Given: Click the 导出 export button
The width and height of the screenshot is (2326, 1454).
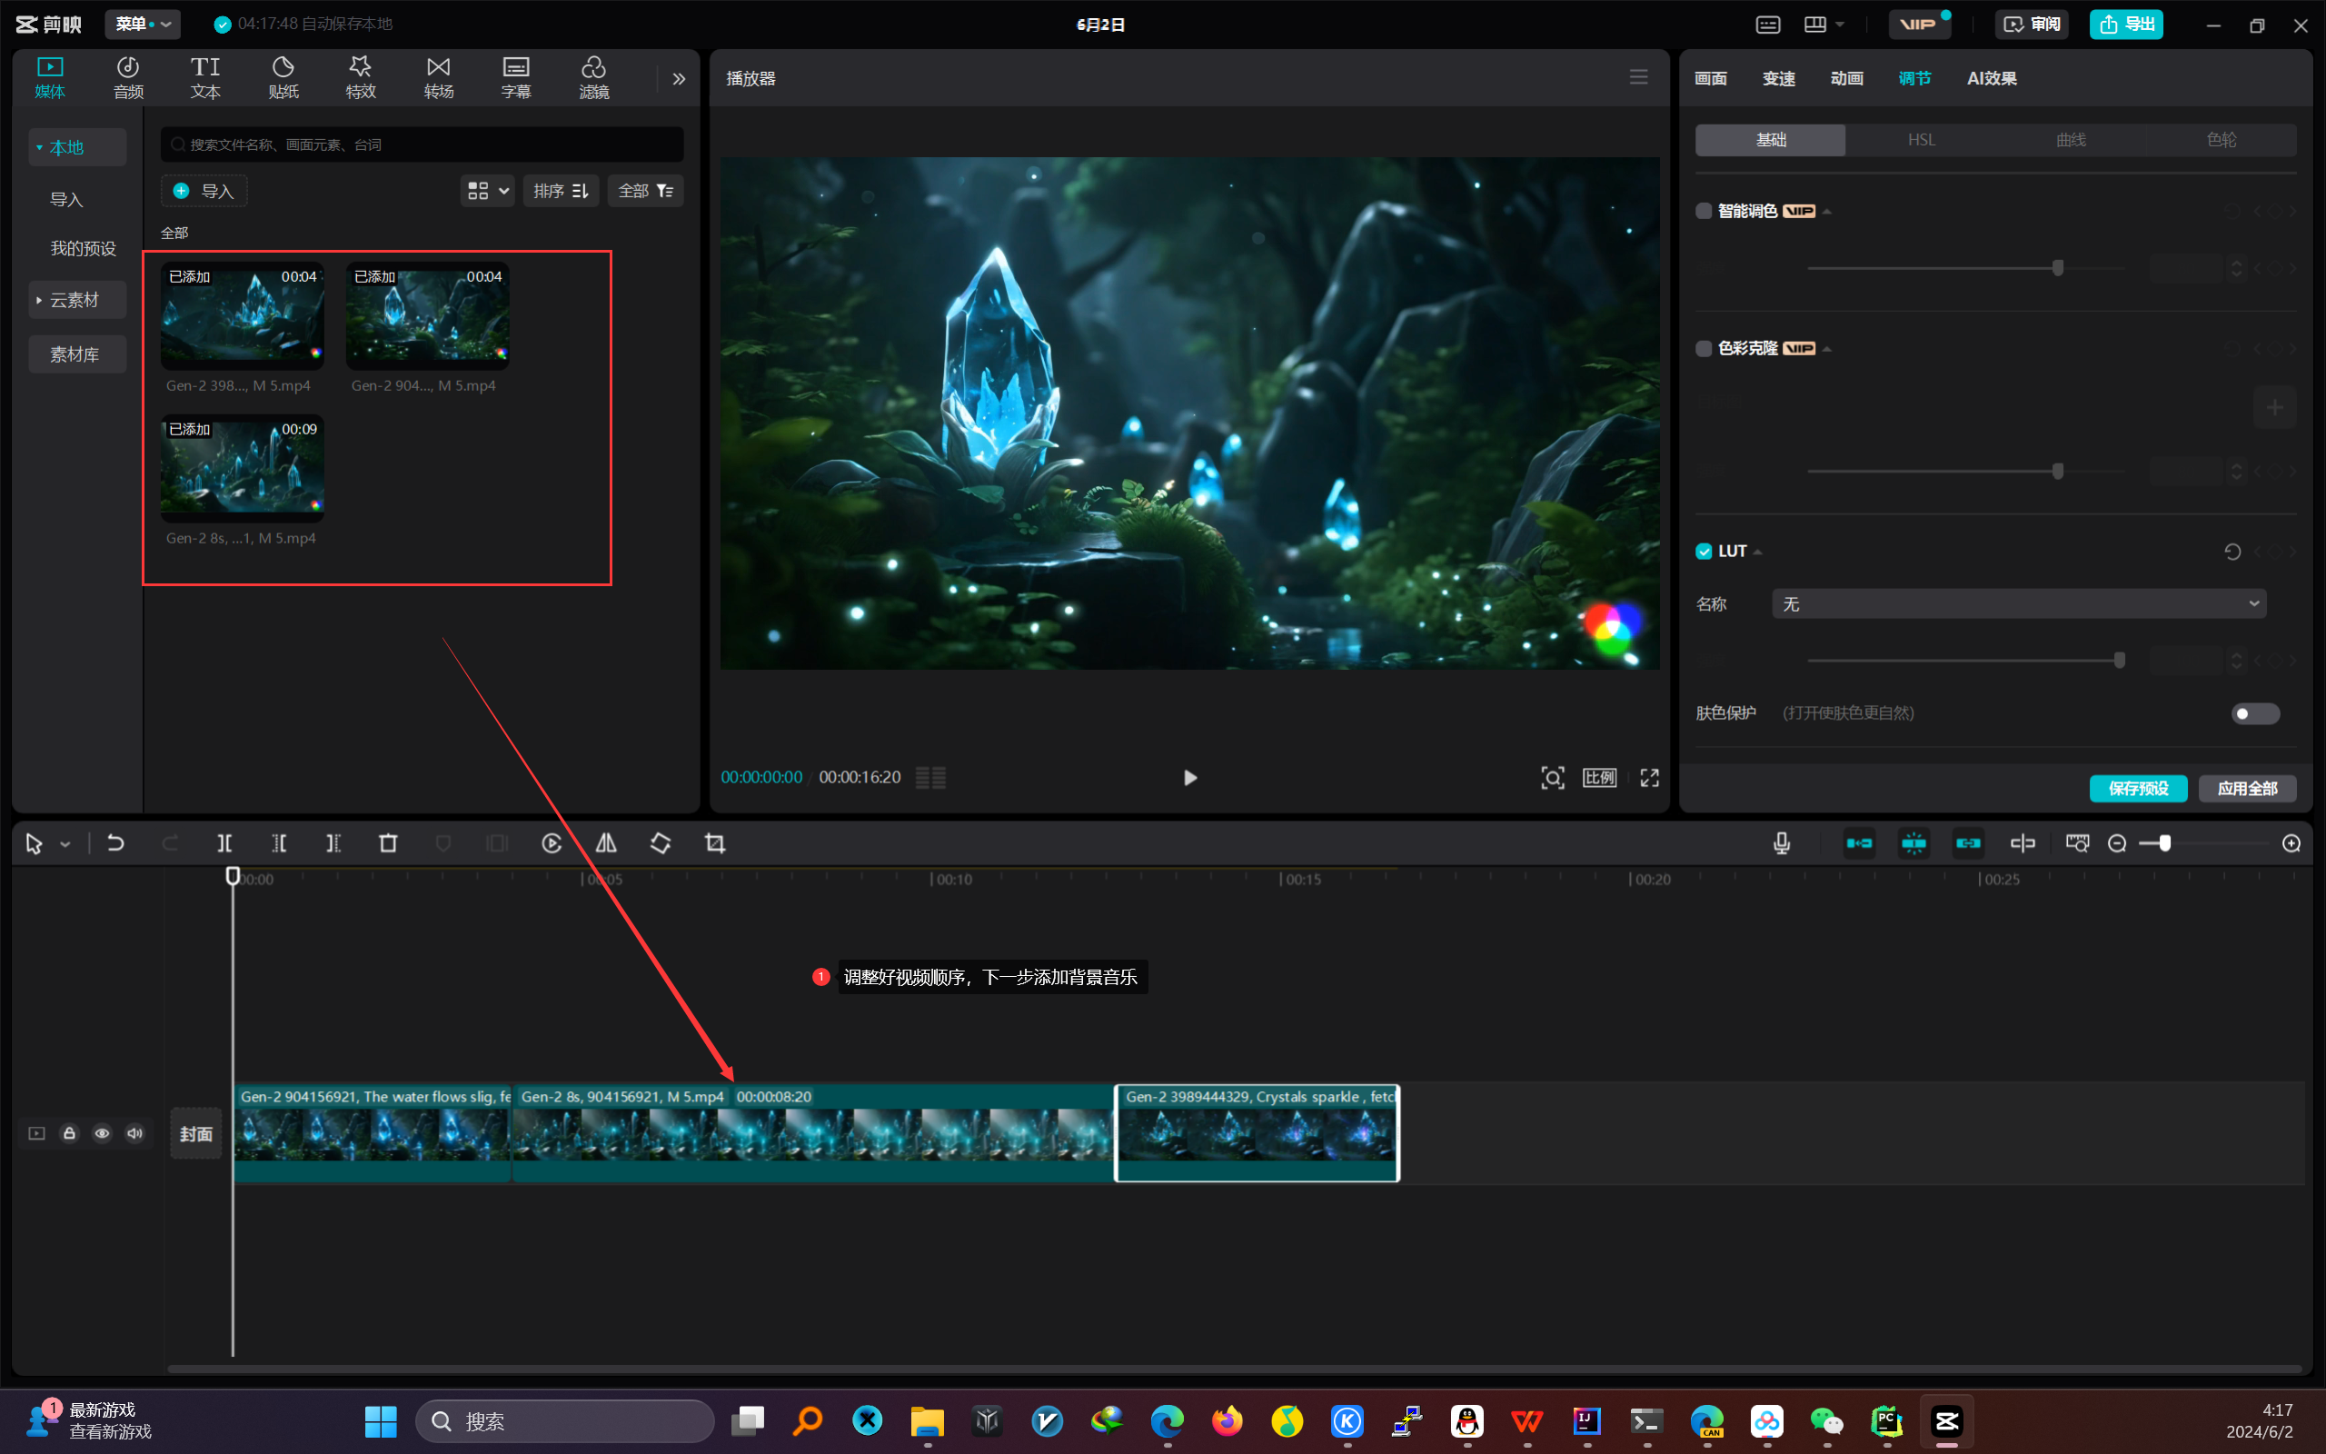Looking at the screenshot, I should pyautogui.click(x=2125, y=24).
